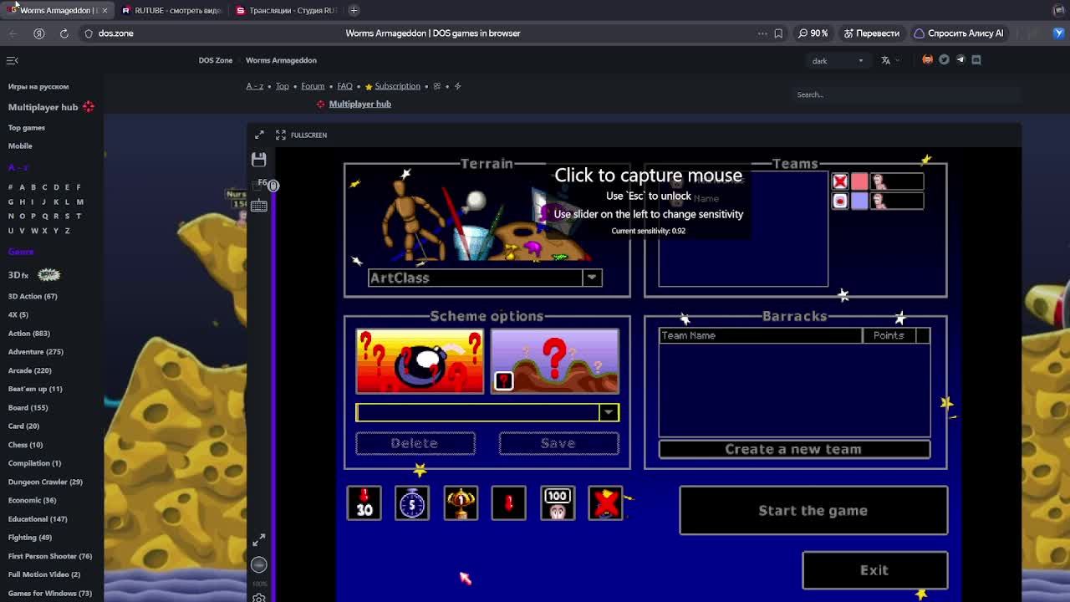Click the round time clock icon
Screen dimensions: 1070x602
(412, 503)
